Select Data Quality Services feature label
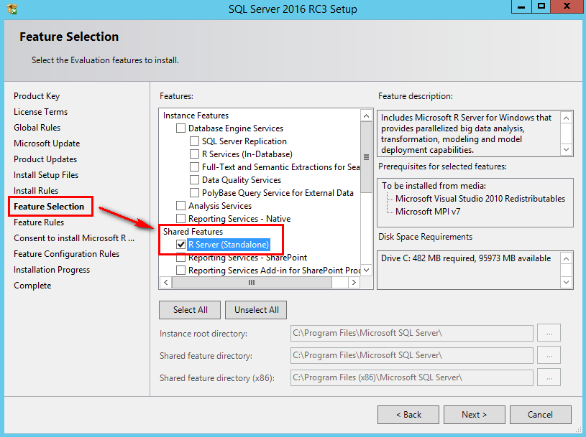The height and width of the screenshot is (437, 586). coord(242,180)
